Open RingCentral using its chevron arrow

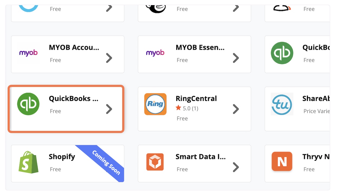tap(236, 109)
